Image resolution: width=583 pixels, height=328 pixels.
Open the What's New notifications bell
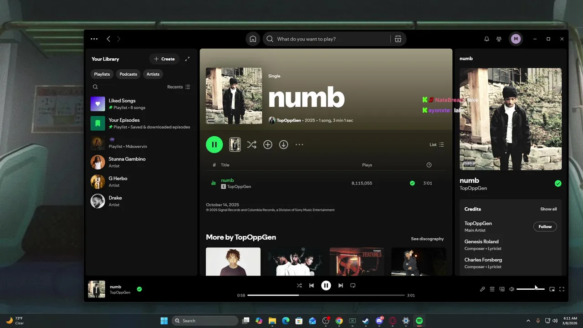click(x=486, y=39)
